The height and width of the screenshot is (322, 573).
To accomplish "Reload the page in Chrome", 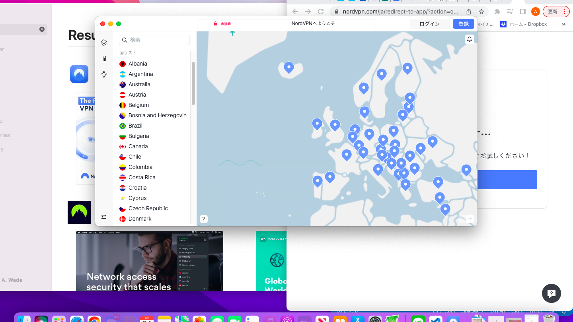I will 321,12.
